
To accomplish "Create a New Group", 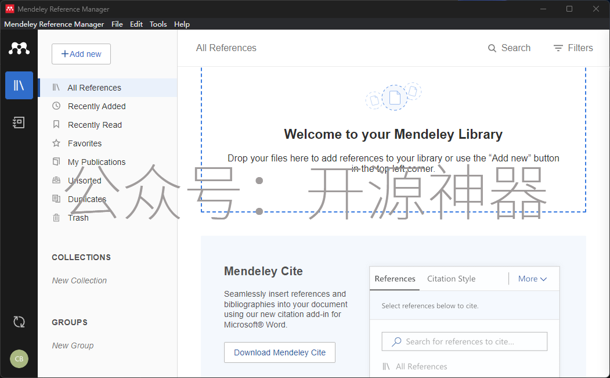I will [x=73, y=345].
